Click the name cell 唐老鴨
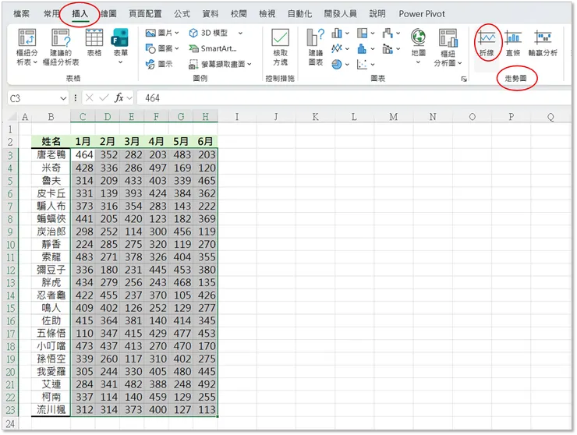Viewport: 577px width, 435px height. point(51,154)
